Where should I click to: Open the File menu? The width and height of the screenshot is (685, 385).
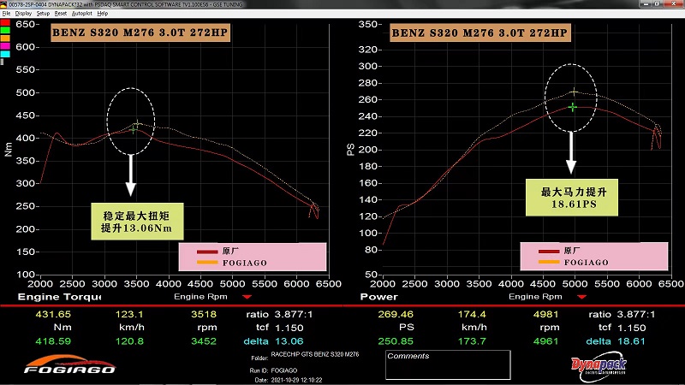pos(6,14)
